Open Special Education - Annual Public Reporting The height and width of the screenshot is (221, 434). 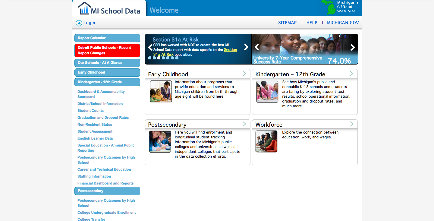tap(106, 148)
